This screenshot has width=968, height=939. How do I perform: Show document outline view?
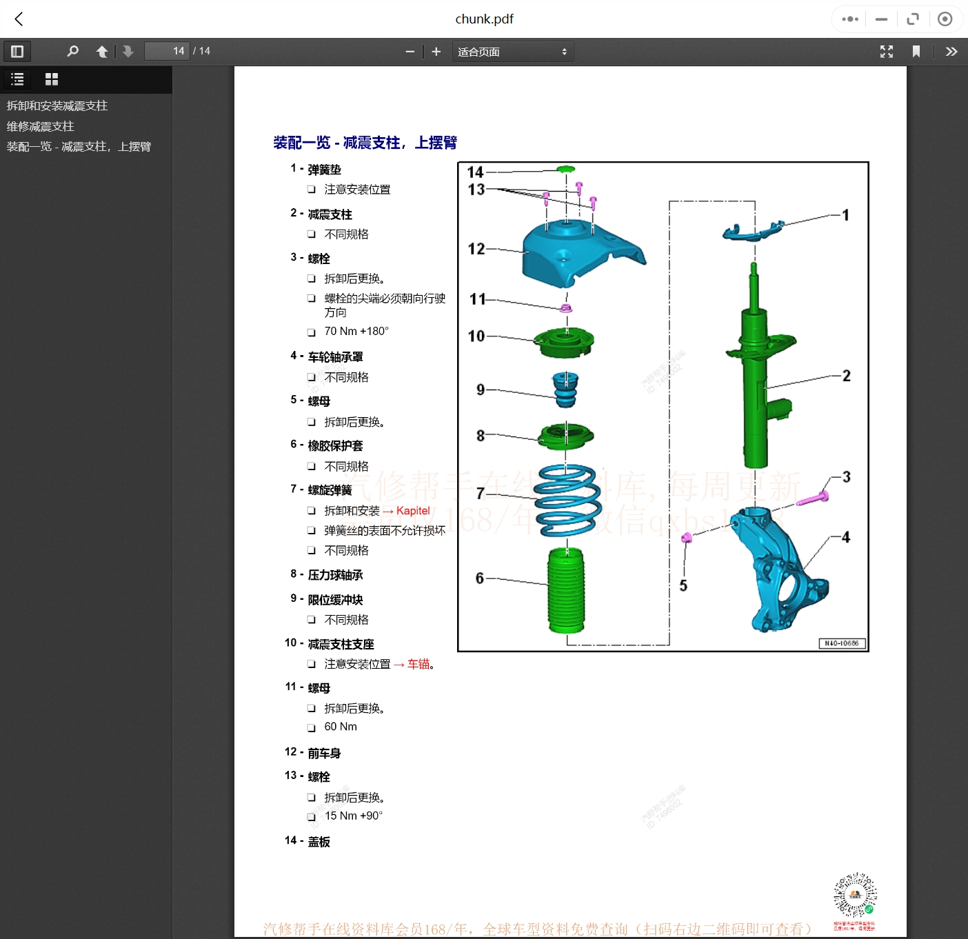click(x=17, y=79)
